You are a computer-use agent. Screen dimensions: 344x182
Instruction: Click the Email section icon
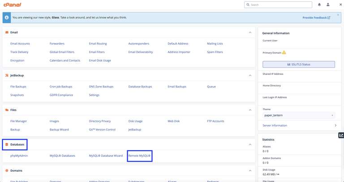click(x=7, y=32)
